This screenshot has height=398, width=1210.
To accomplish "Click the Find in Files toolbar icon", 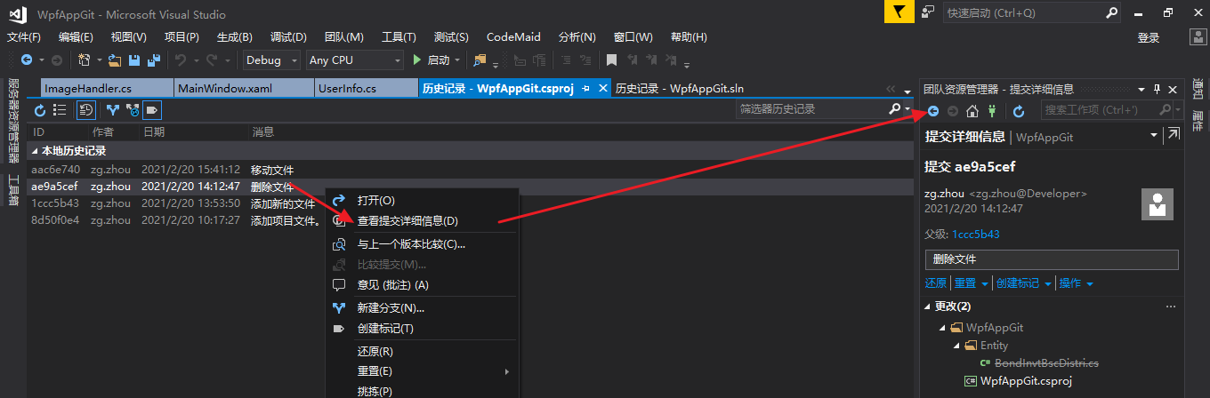I will (481, 60).
